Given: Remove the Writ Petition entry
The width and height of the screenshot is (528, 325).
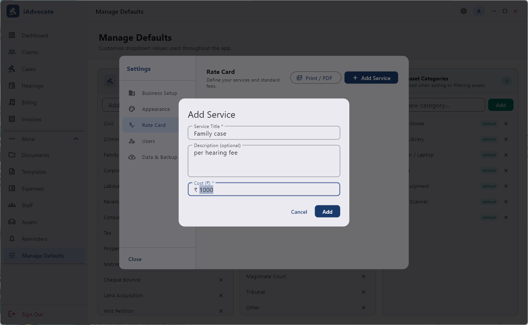Looking at the screenshot, I should 221,311.
